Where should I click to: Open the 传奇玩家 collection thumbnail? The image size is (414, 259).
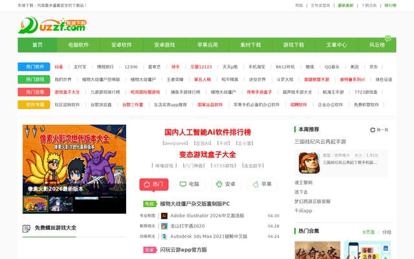(x=318, y=250)
